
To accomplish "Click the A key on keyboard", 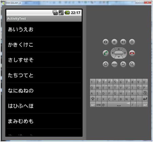I will pos(93,93).
